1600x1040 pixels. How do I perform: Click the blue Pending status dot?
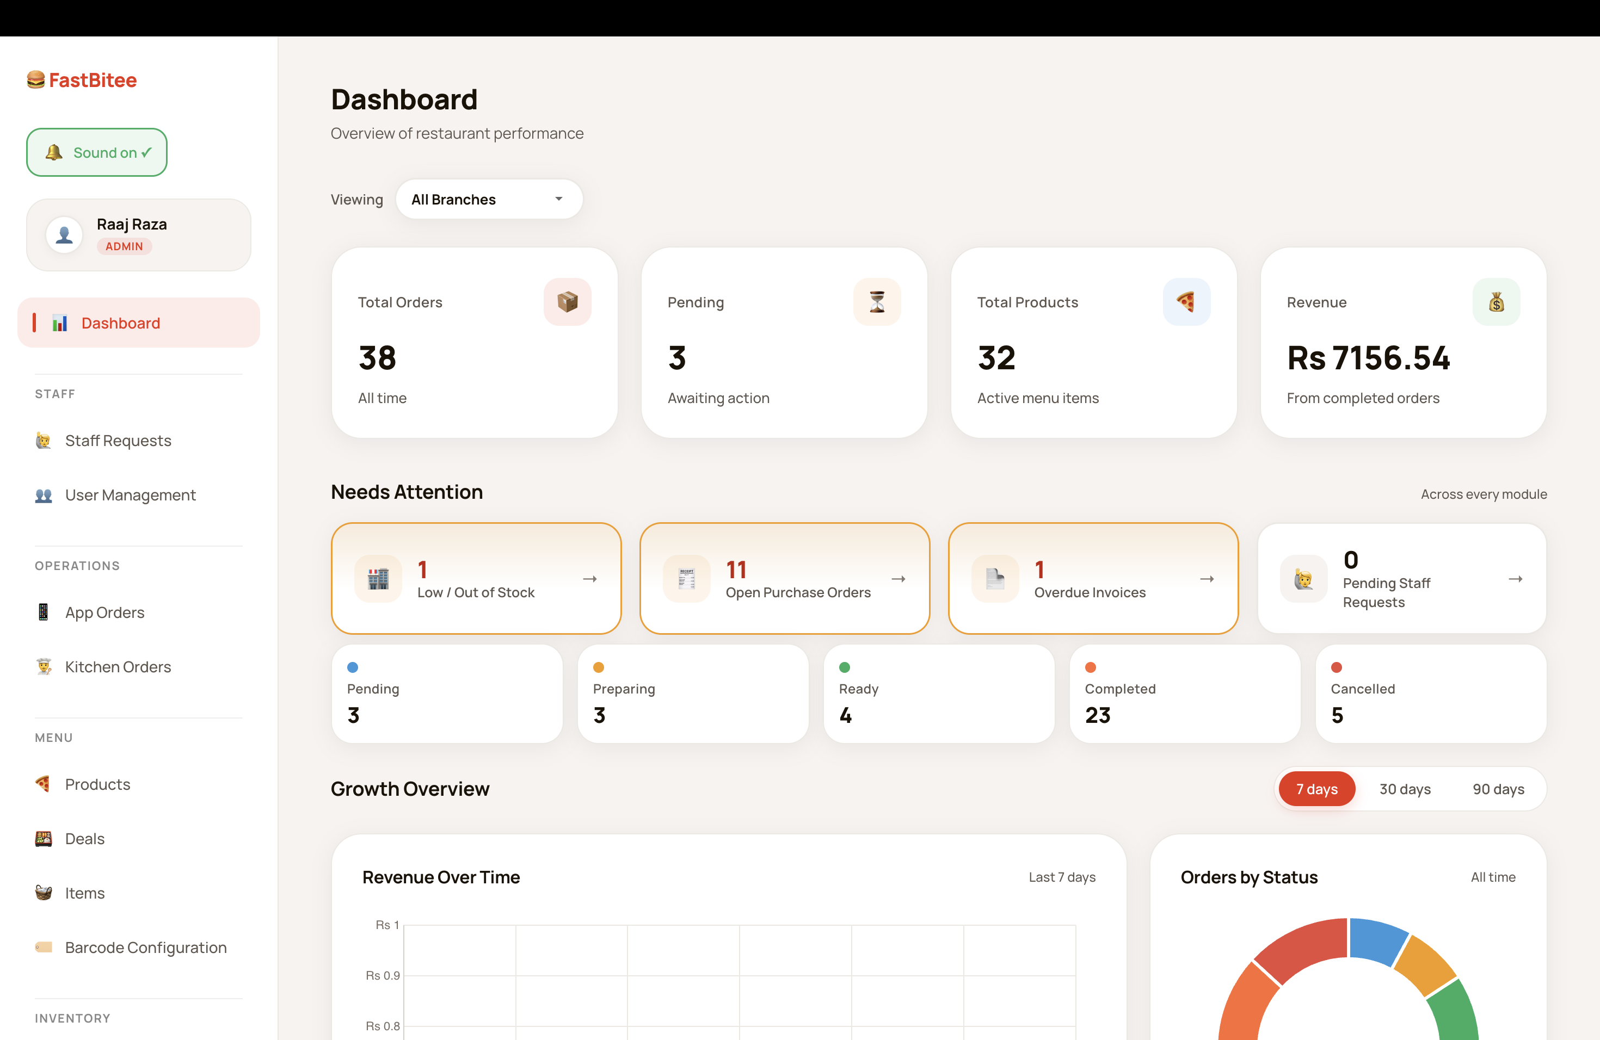tap(352, 667)
